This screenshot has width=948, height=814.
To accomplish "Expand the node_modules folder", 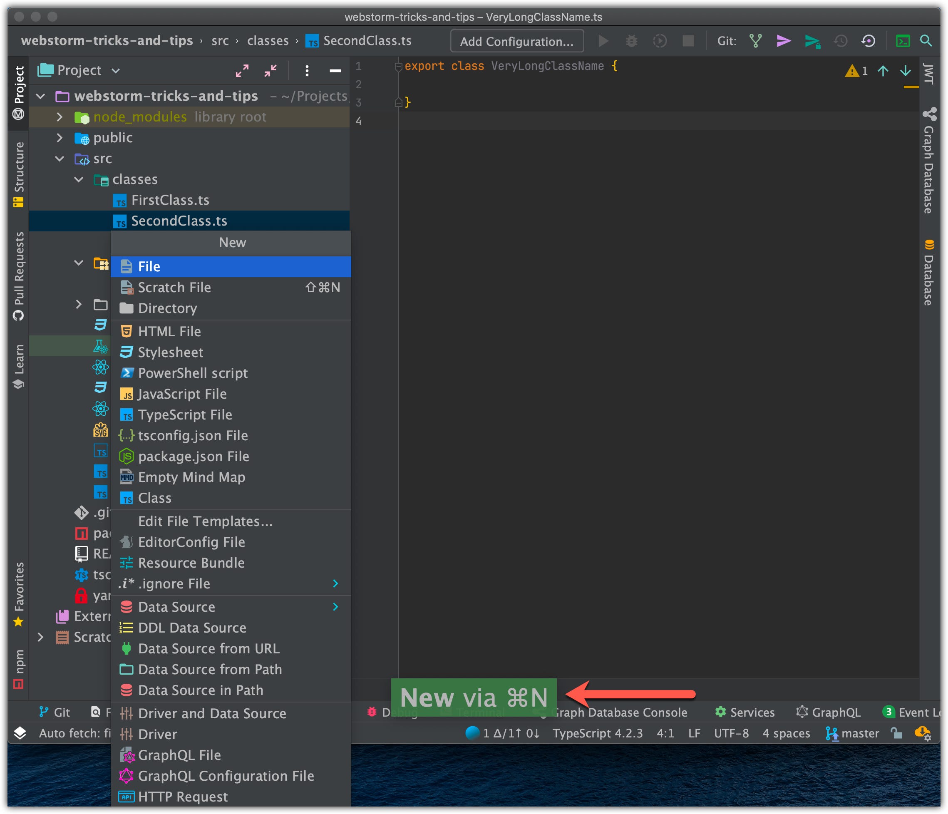I will tap(60, 117).
